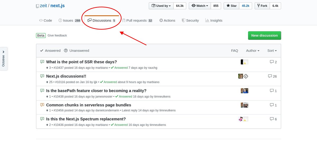Click answered icon beside Next.js discussions!!

click(42, 76)
